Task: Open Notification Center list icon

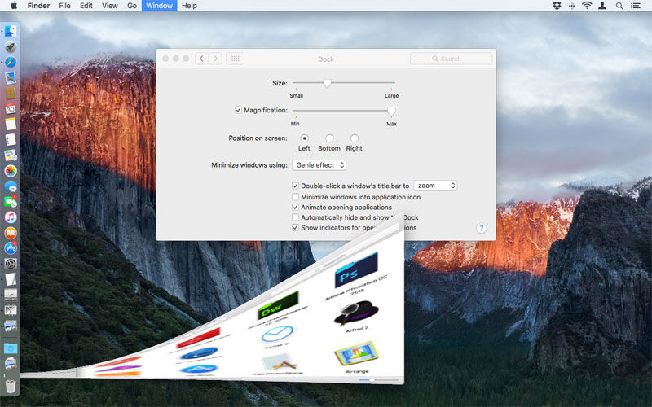Action: click(x=636, y=6)
